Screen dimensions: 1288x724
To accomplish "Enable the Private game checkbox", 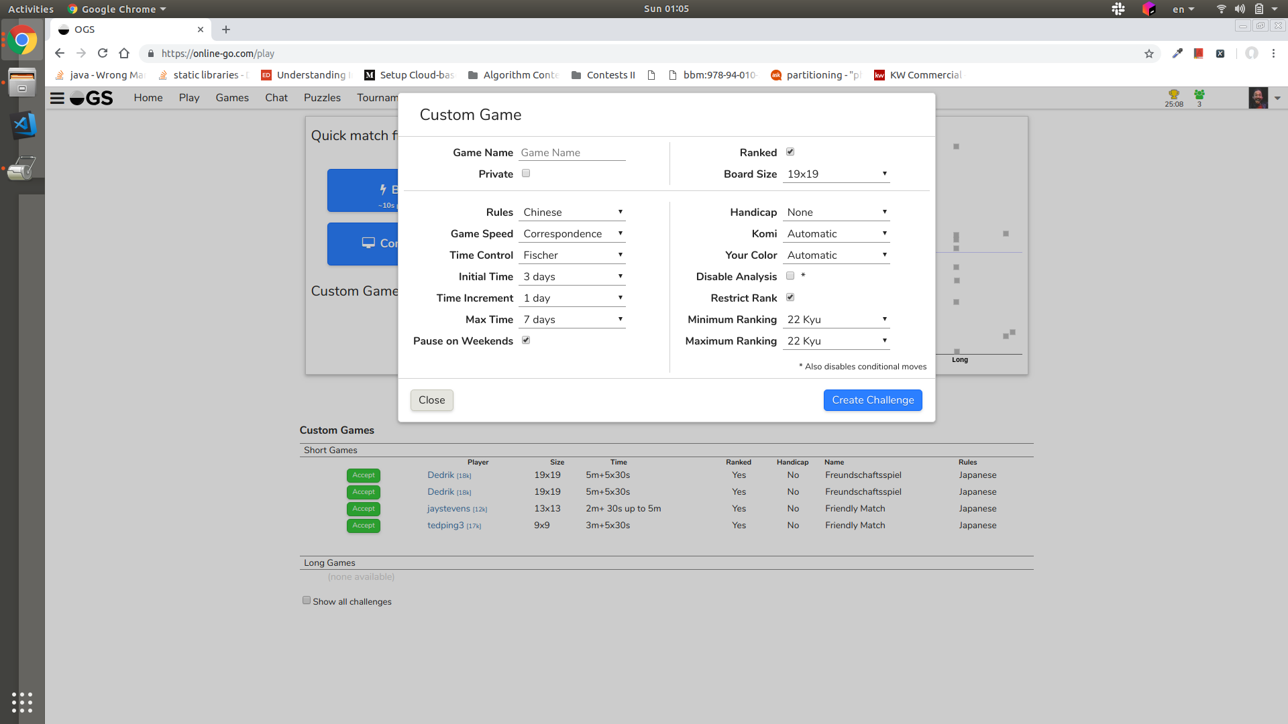I will pos(526,174).
